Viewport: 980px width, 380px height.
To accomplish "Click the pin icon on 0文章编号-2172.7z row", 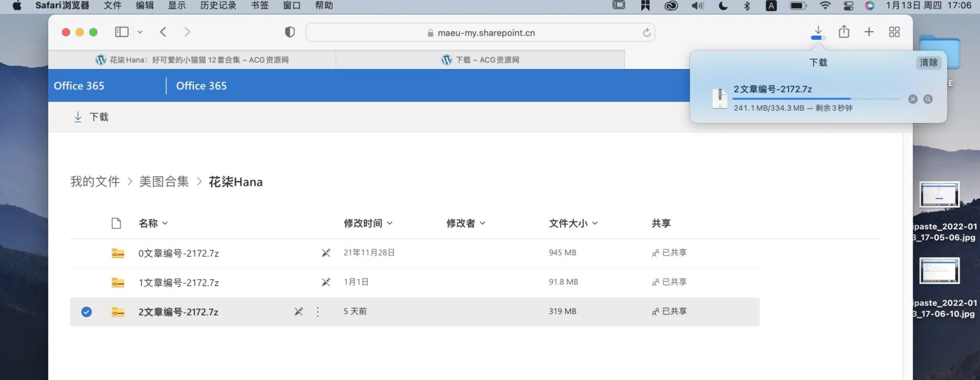I will [x=326, y=252].
